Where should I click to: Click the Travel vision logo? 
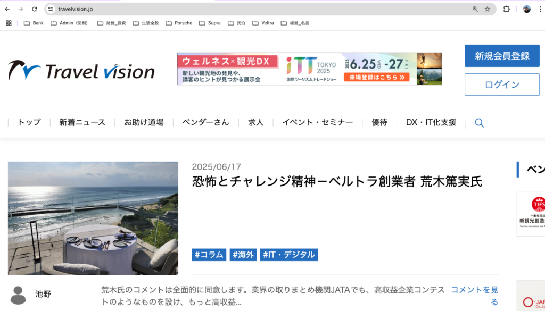pos(81,71)
